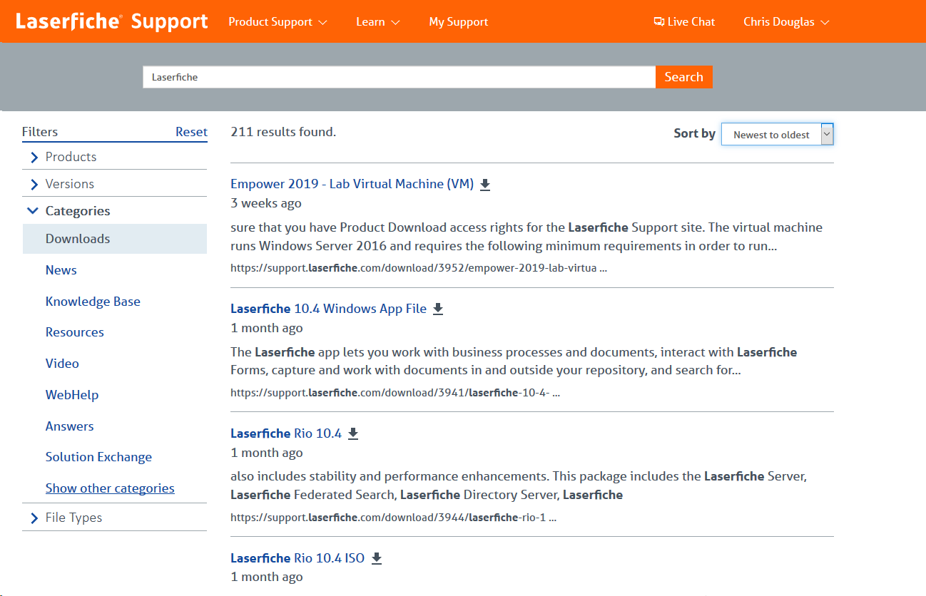Click the orange Search button
This screenshot has height=596, width=926.
[684, 77]
